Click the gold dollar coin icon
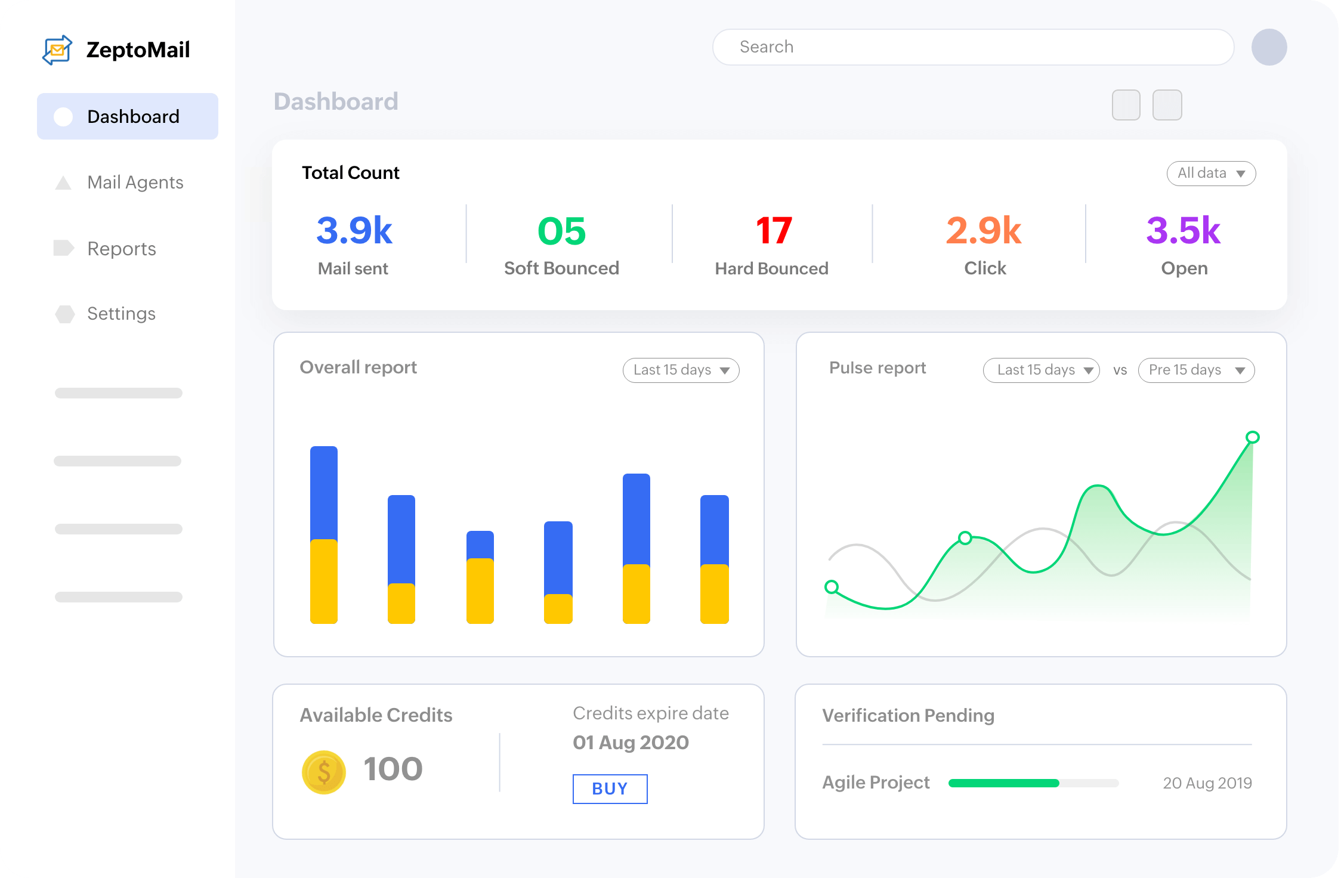The width and height of the screenshot is (1341, 878). tap(324, 772)
